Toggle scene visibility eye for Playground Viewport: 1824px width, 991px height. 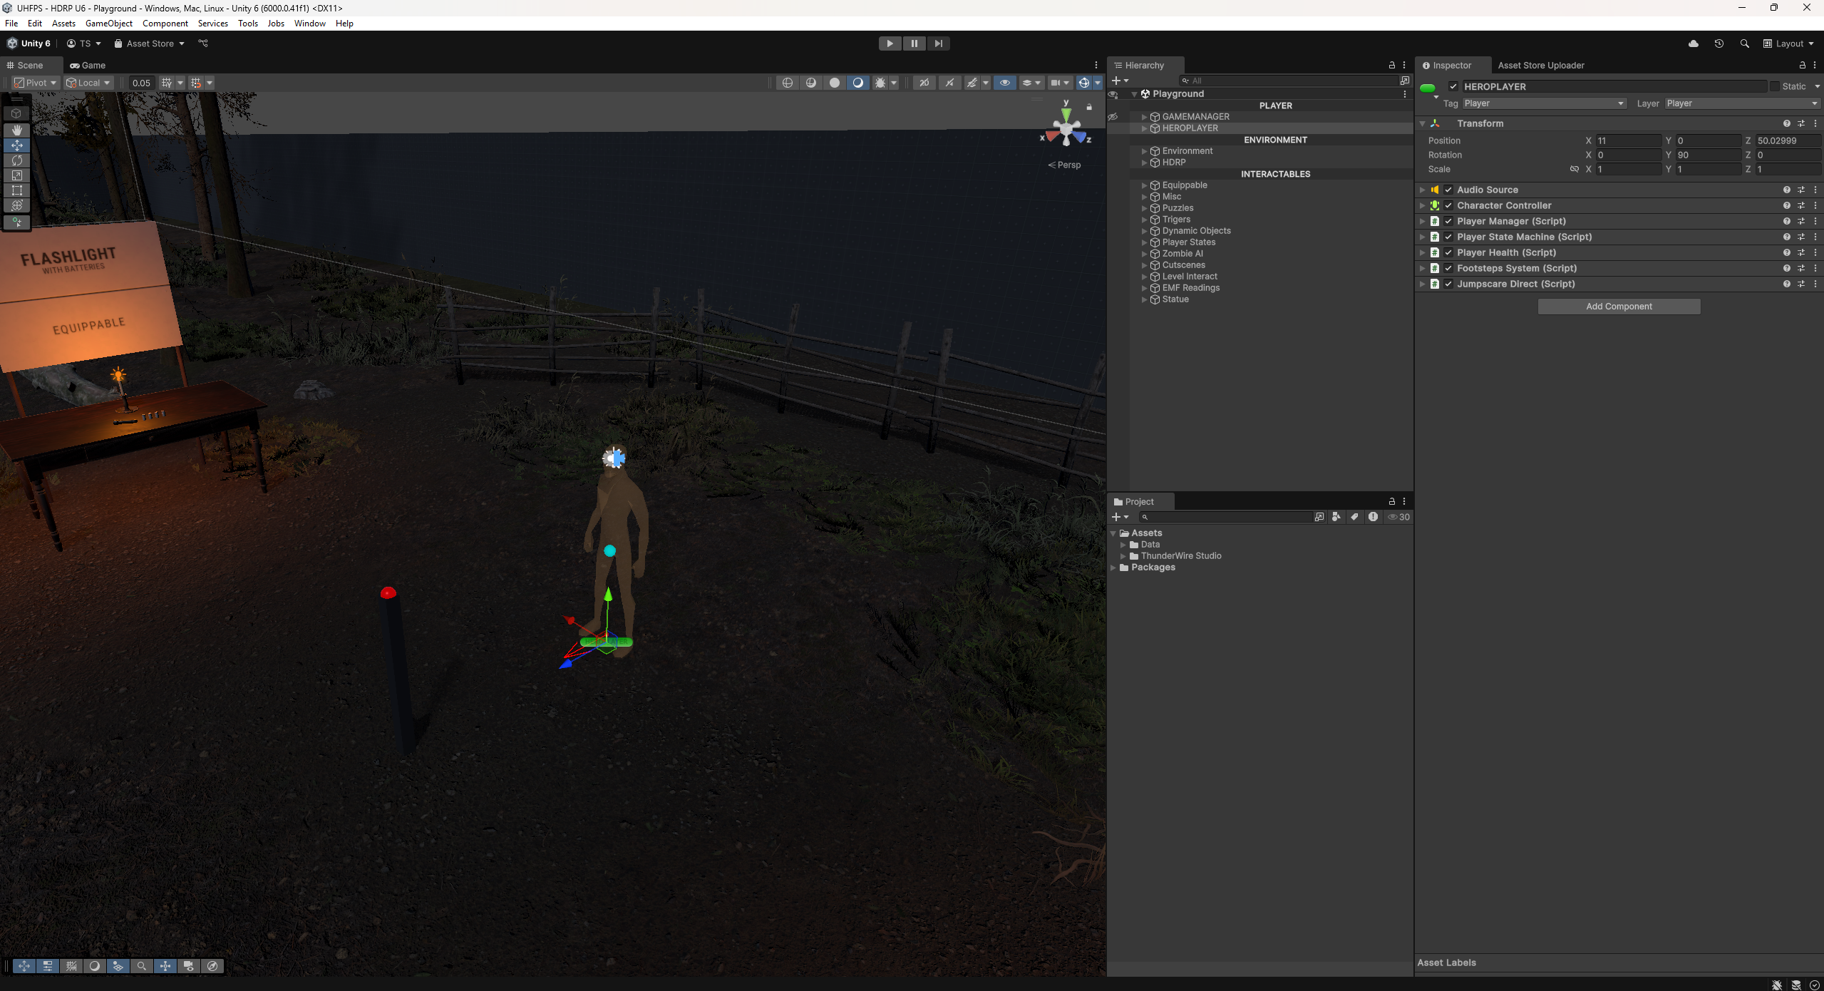tap(1113, 94)
